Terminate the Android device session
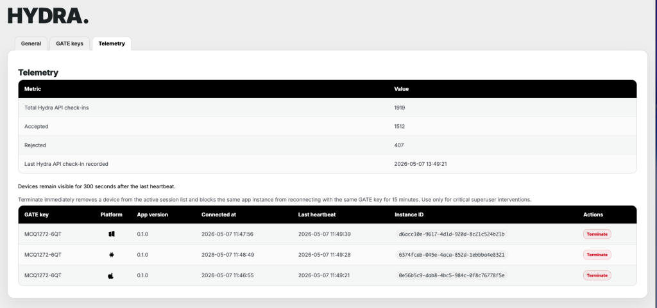657x308 pixels. pos(597,254)
